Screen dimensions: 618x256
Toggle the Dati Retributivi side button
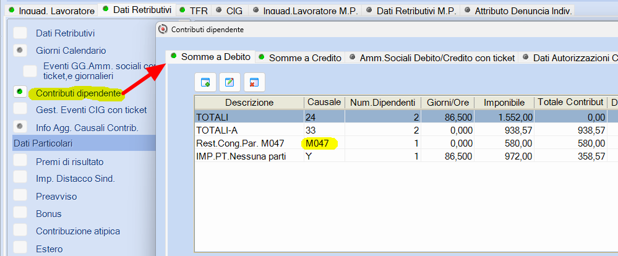coord(20,33)
